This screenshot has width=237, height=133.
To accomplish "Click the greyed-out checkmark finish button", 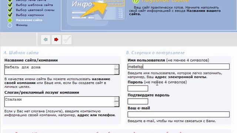I will click(x=67, y=40).
